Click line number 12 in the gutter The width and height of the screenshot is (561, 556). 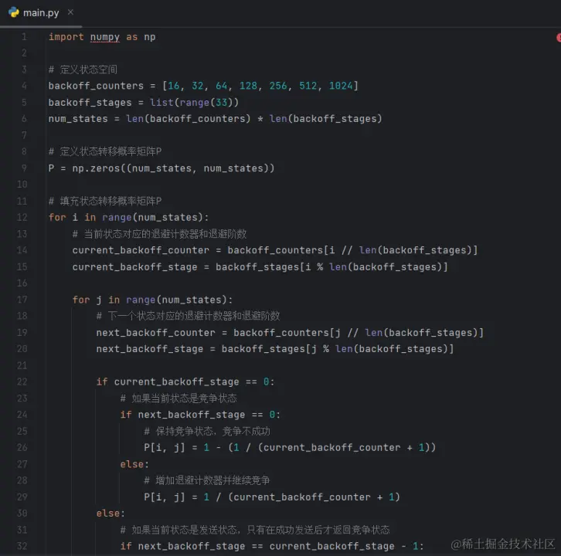(x=22, y=218)
